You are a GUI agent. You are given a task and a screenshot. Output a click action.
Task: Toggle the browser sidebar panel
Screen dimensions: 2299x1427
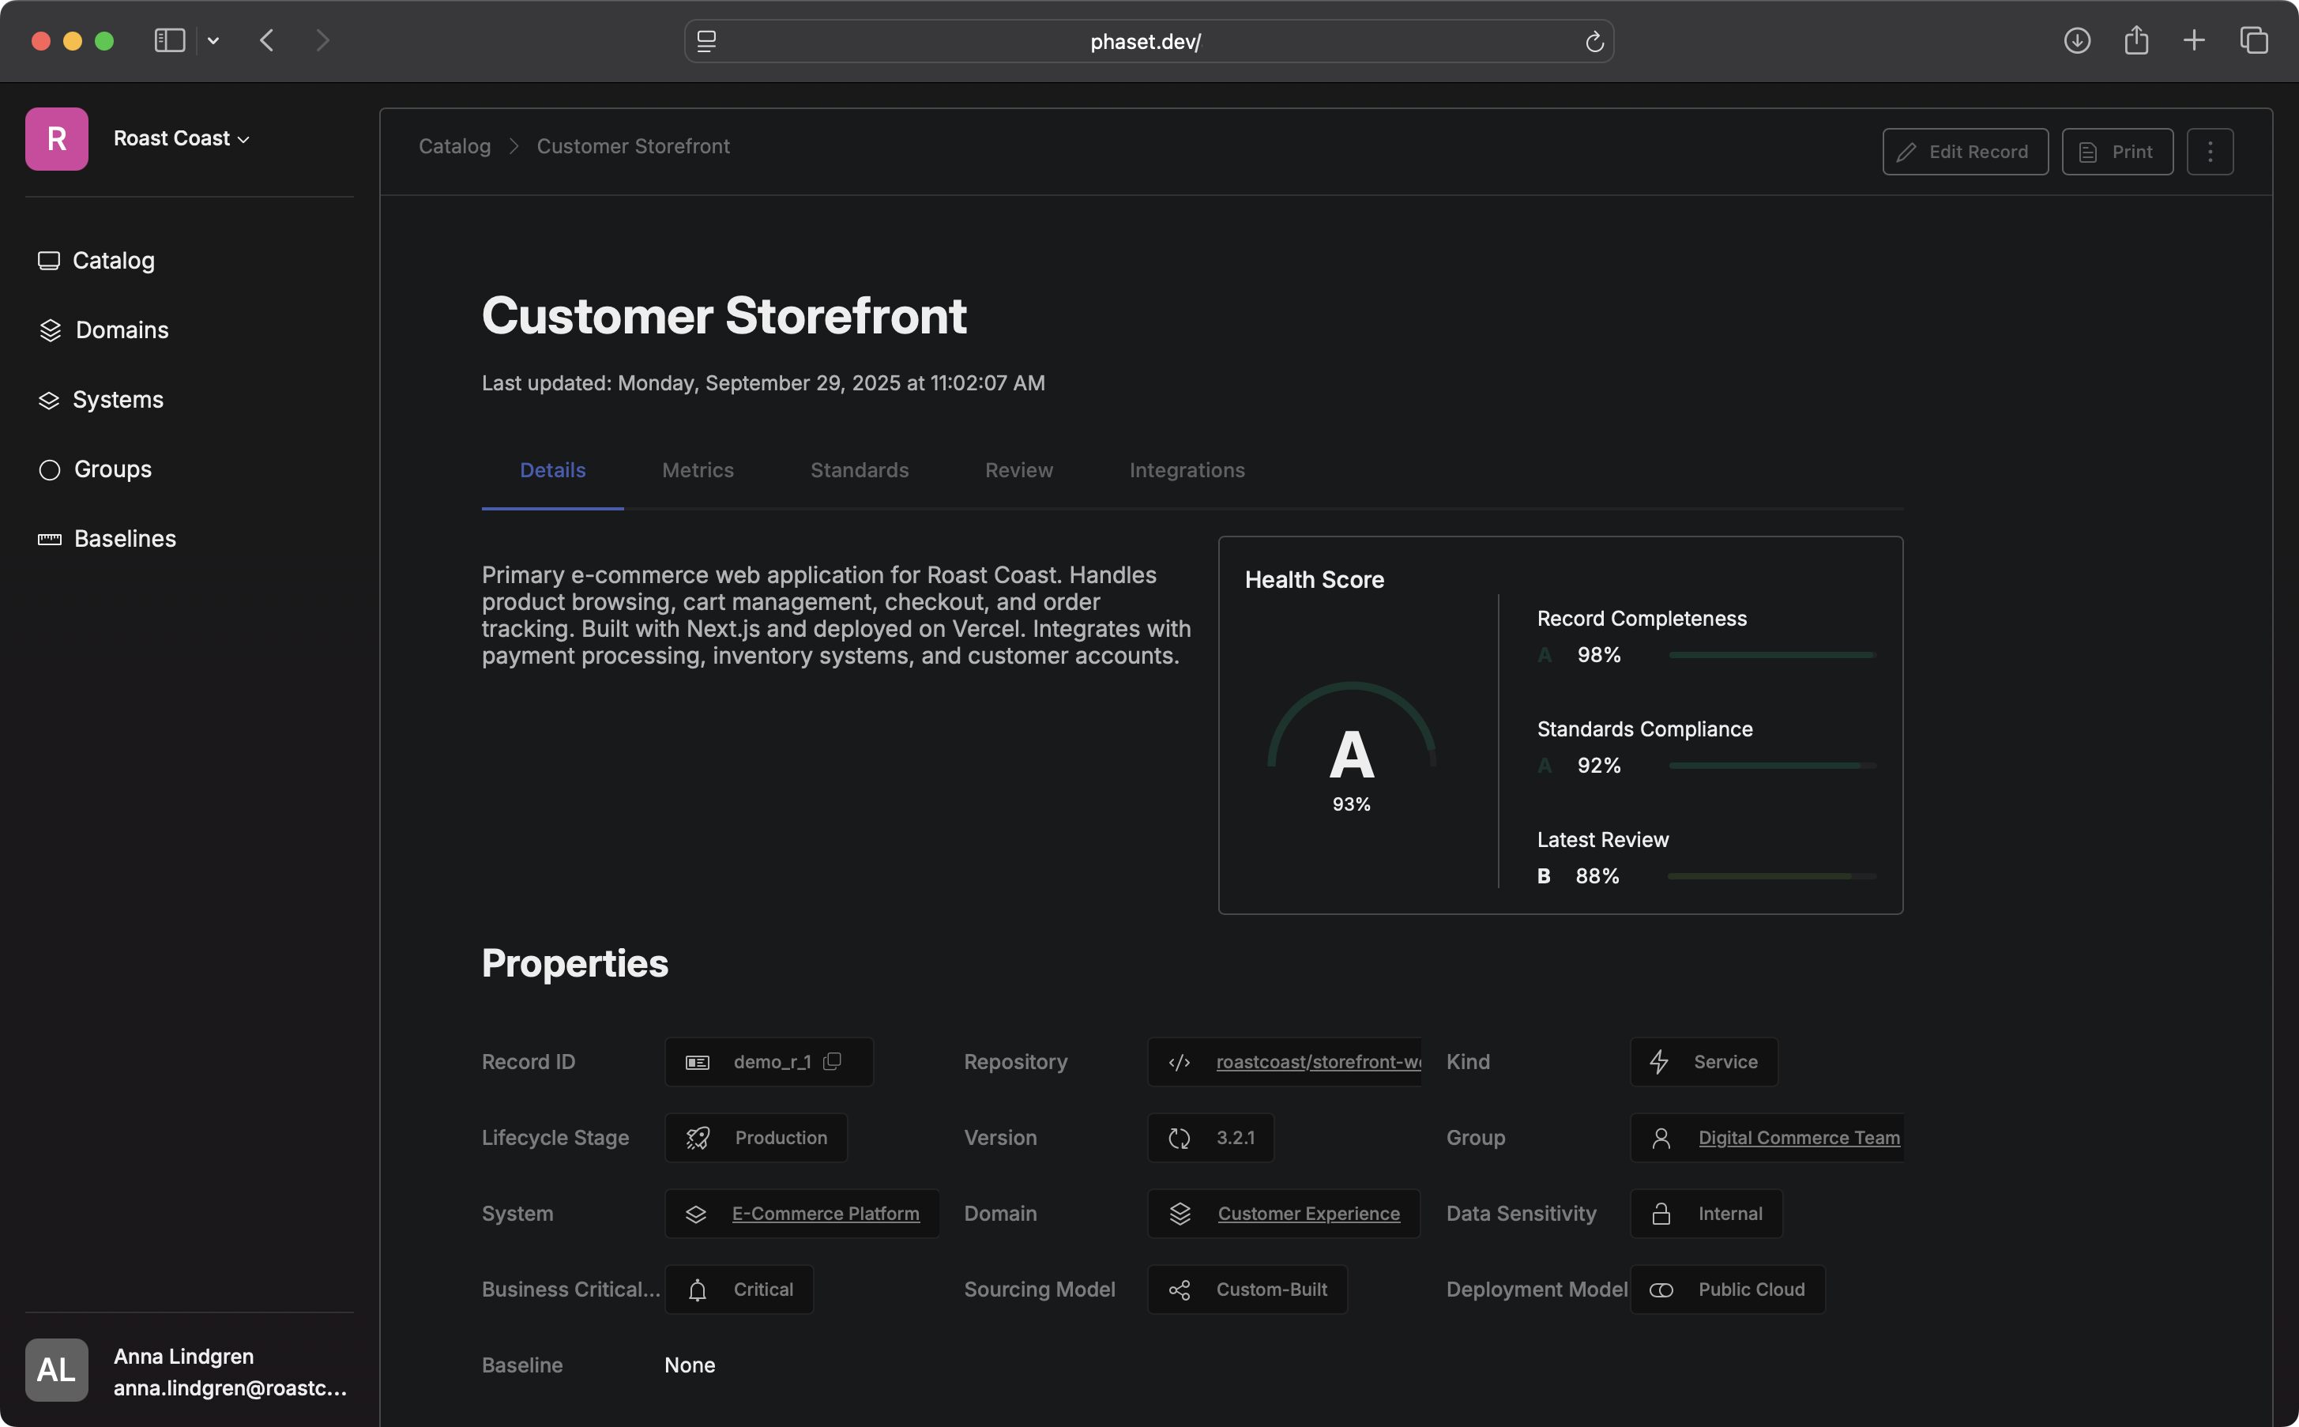(x=169, y=40)
